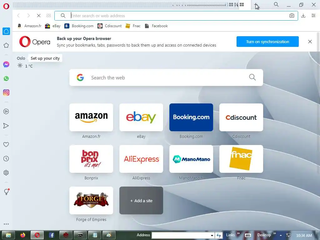Open WhatsApp in the sidebar
Screen dimensions: 320x240
(x=6, y=78)
